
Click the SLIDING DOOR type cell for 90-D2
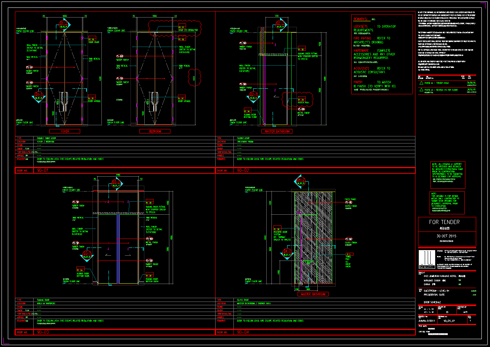(x=243, y=138)
